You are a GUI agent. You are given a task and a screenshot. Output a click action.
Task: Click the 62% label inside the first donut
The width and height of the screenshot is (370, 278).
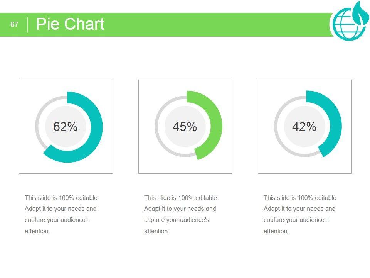click(66, 127)
